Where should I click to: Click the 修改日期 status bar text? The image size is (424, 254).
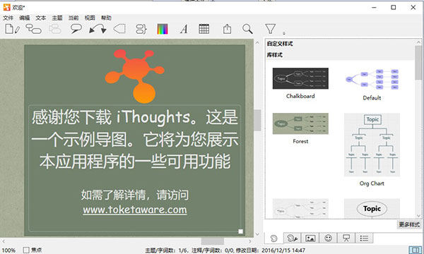[271, 250]
